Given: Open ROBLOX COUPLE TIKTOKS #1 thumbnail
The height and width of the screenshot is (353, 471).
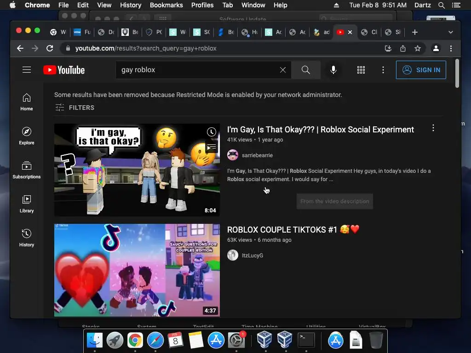Looking at the screenshot, I should [x=137, y=270].
